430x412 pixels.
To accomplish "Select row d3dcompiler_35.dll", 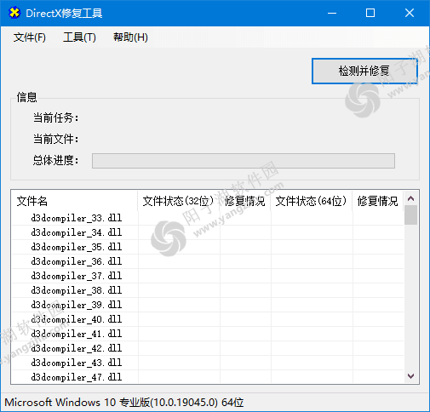I will point(208,247).
